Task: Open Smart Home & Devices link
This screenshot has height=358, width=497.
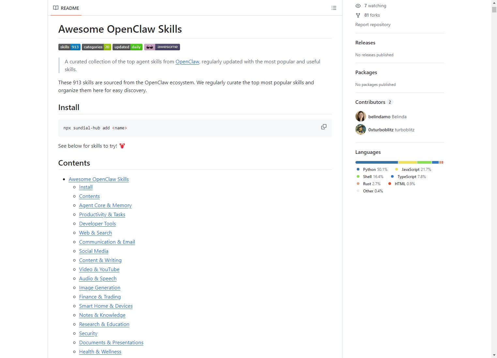Action: pyautogui.click(x=106, y=306)
